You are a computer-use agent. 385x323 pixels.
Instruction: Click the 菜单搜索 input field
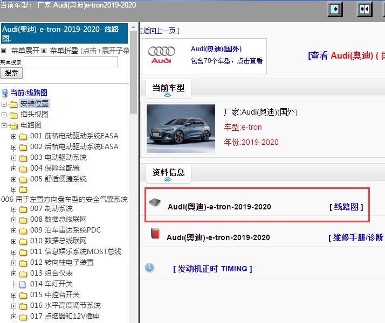tap(71, 62)
